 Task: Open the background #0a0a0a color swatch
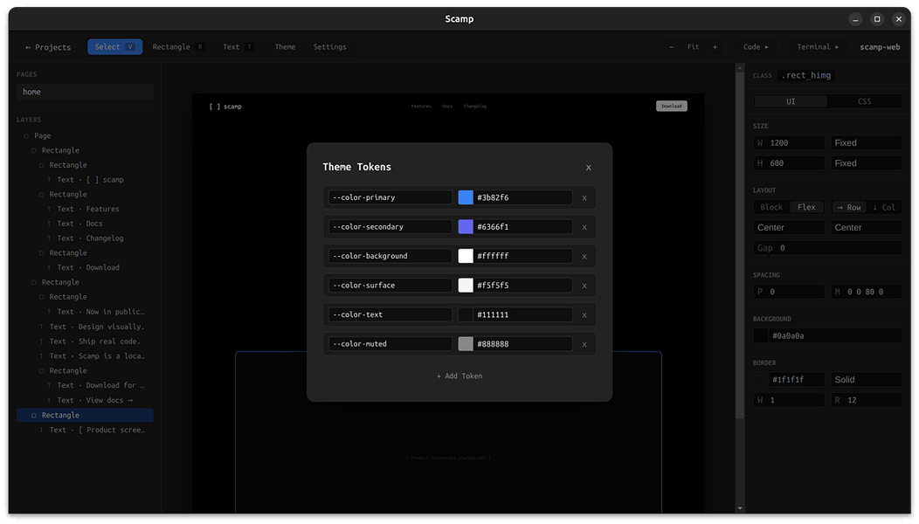[x=761, y=336]
